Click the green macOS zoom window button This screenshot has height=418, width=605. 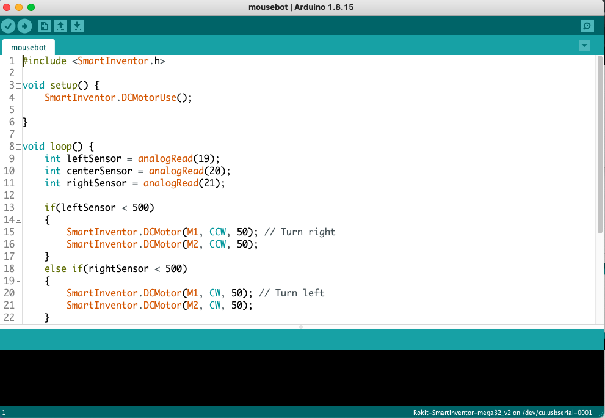(31, 7)
